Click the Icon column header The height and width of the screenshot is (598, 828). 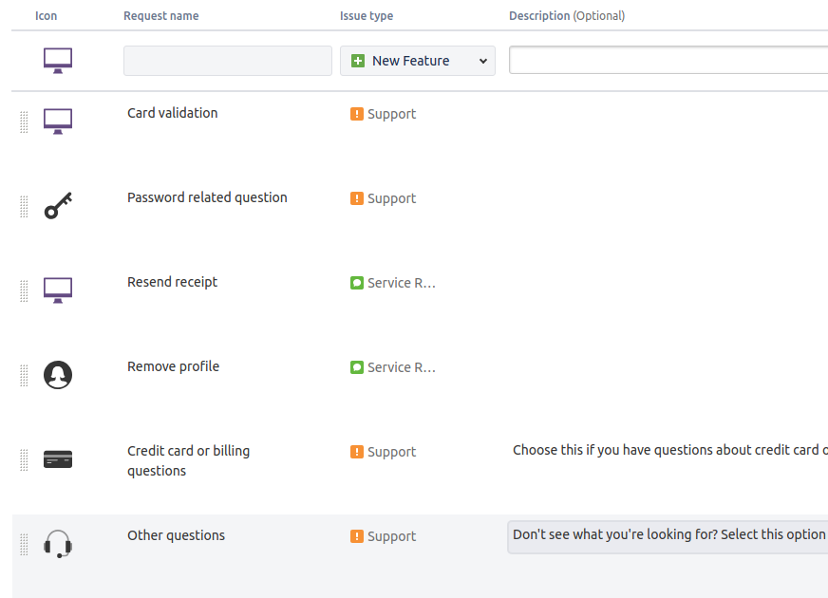(46, 16)
